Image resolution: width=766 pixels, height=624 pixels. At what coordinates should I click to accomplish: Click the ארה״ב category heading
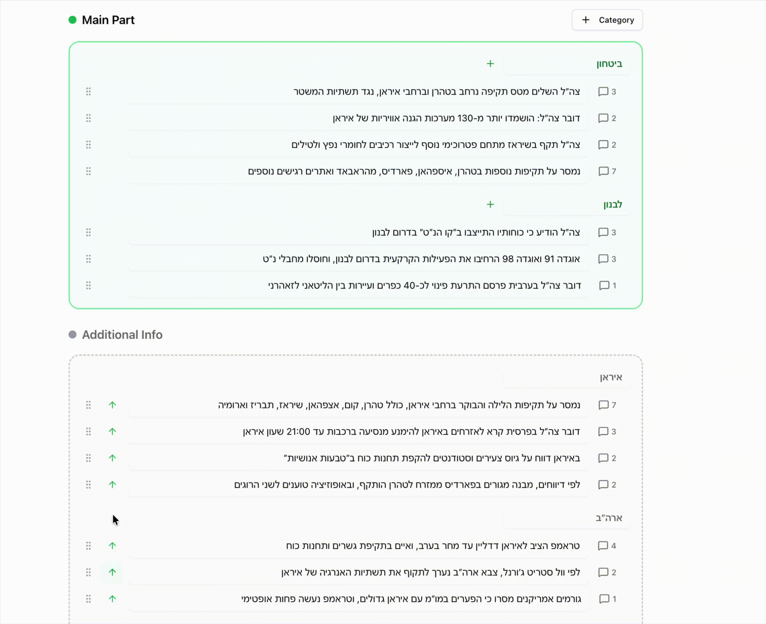[608, 518]
